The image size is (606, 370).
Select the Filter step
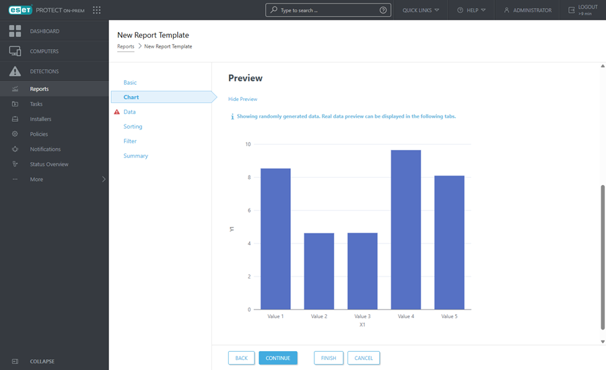[x=130, y=141]
